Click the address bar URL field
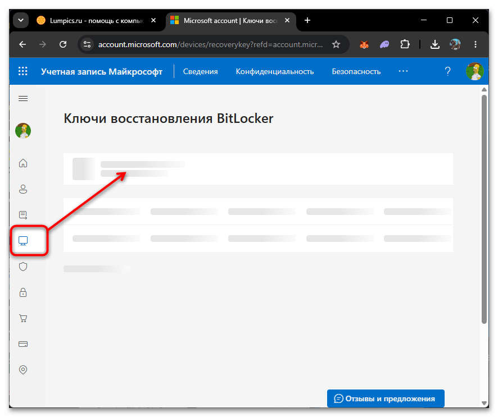498x417 pixels. (x=210, y=45)
